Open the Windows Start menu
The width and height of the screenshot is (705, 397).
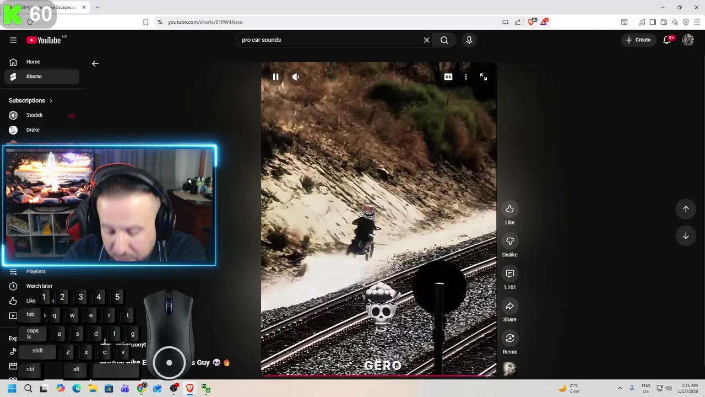[x=12, y=389]
